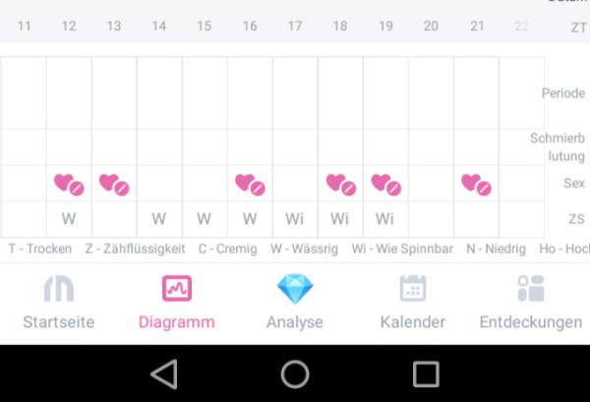Select day 14 in the date header
Screen dimensions: 590x402
159,26
